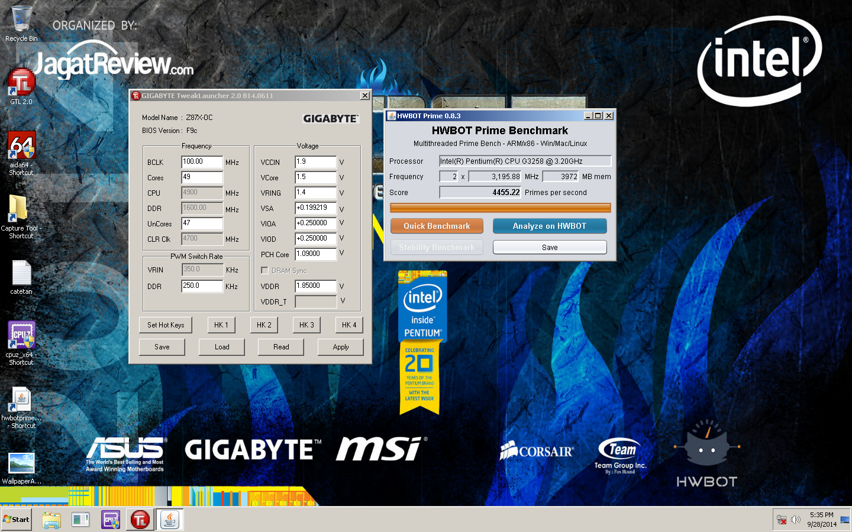The width and height of the screenshot is (852, 532).
Task: Click Analyze on HWBOT button
Action: 550,226
